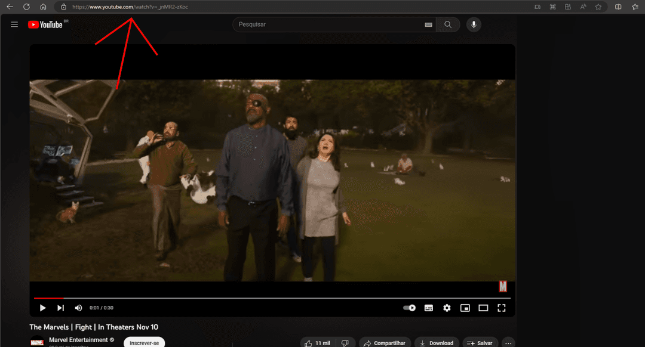This screenshot has height=347, width=645.
Task: Play the Marvels video
Action: (x=42, y=308)
